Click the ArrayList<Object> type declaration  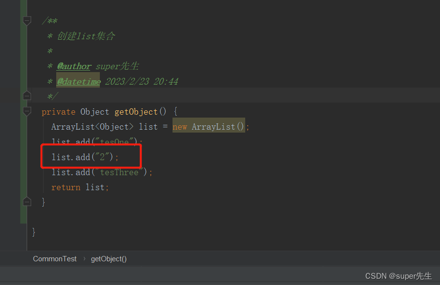tap(92, 127)
